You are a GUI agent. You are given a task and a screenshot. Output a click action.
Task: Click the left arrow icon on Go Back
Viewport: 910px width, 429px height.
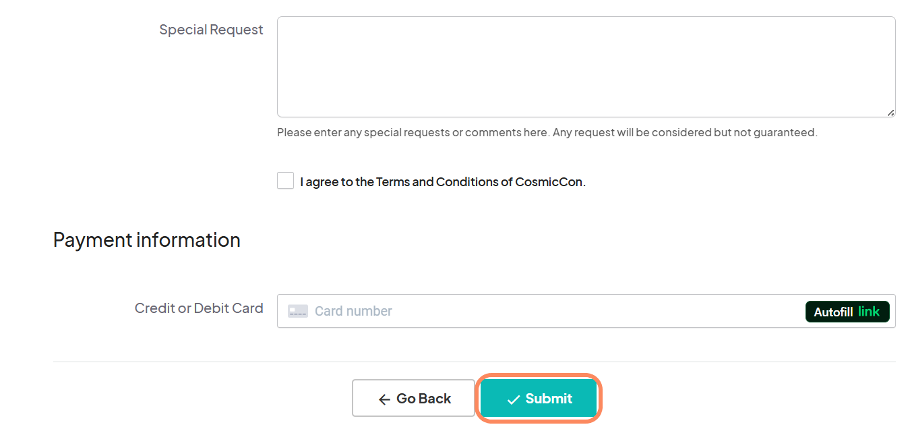[384, 399]
